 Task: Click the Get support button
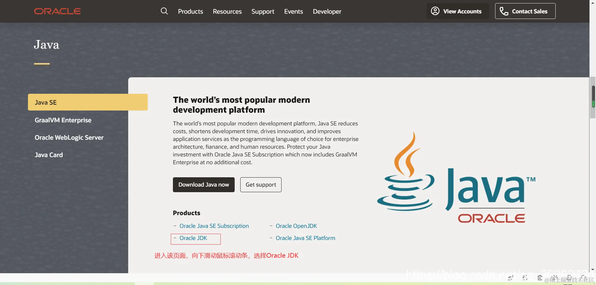point(261,185)
